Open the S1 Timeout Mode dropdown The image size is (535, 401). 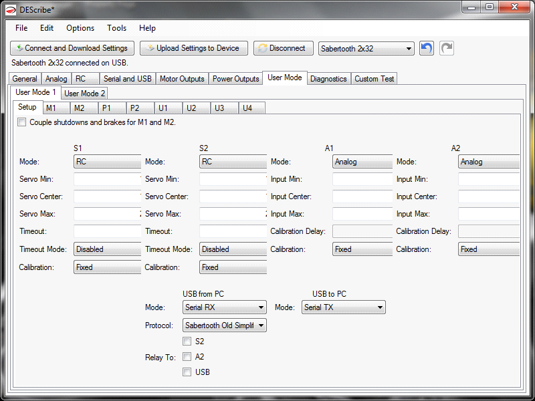click(x=107, y=249)
